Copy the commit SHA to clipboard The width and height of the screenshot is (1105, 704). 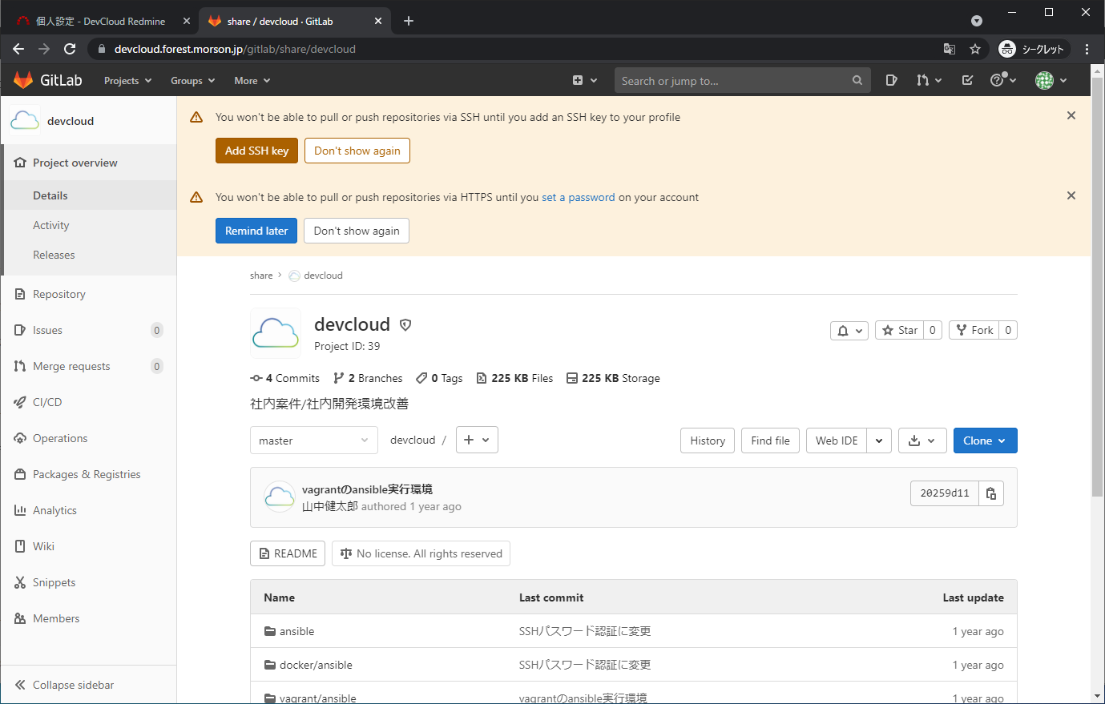991,493
